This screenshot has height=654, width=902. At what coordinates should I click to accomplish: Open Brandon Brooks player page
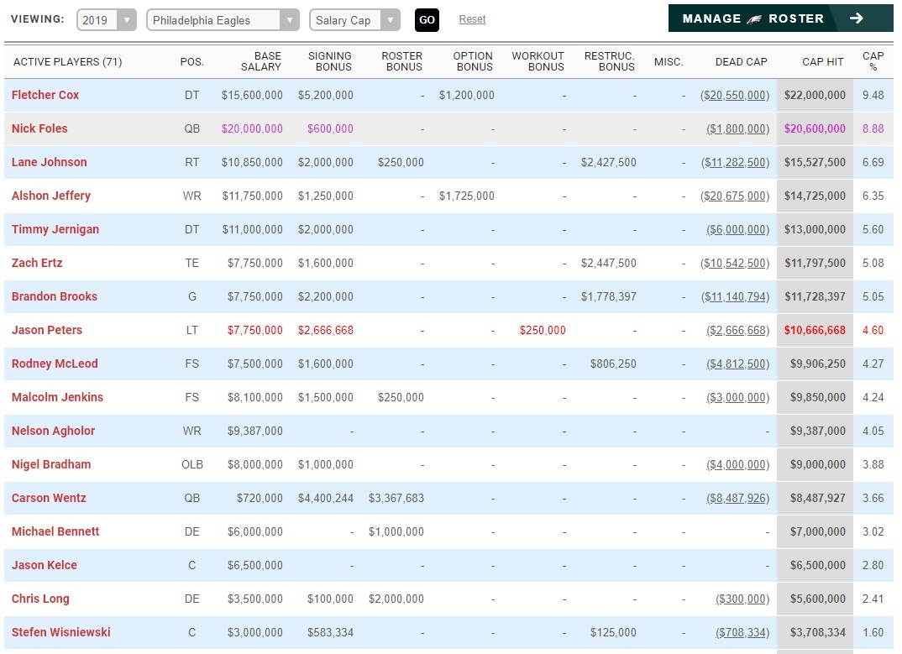pos(55,296)
